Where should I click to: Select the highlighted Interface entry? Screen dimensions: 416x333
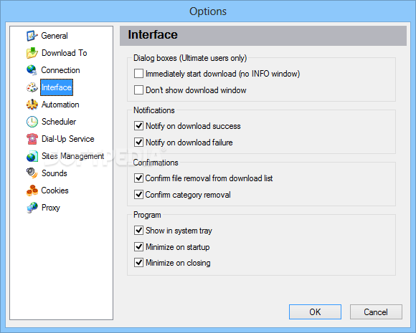(x=57, y=87)
